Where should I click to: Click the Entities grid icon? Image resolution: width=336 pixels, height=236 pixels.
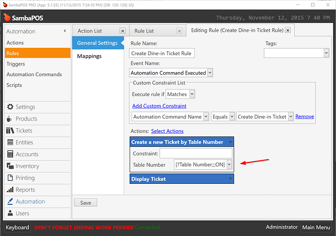pos(10,142)
